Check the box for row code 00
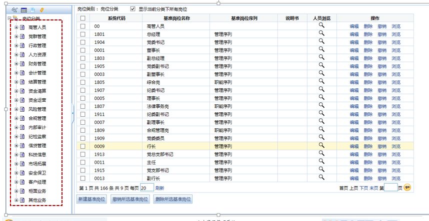 coord(83,26)
